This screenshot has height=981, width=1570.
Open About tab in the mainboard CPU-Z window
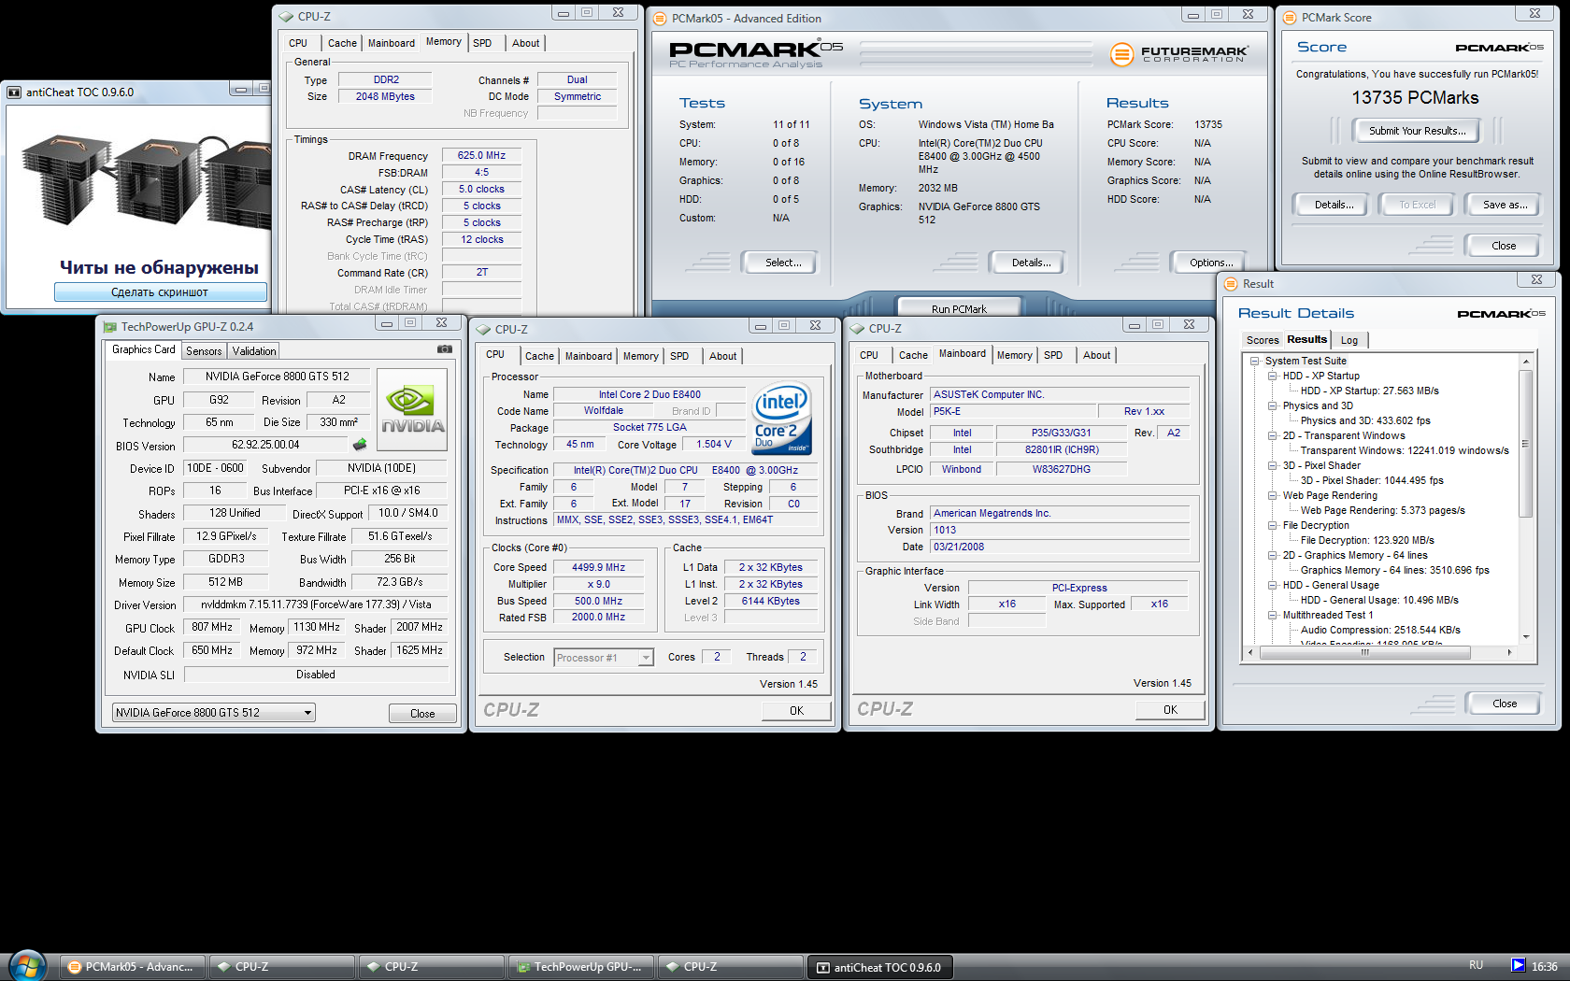coord(1097,355)
